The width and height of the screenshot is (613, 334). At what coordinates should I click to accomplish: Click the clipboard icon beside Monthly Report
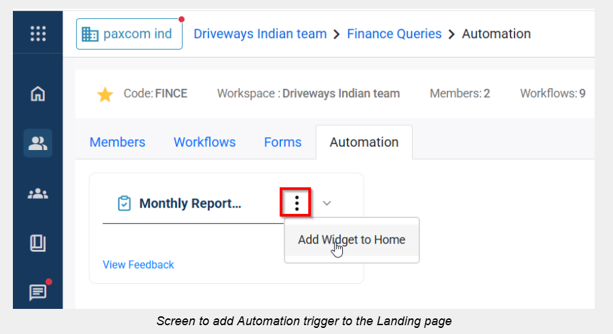pos(124,203)
